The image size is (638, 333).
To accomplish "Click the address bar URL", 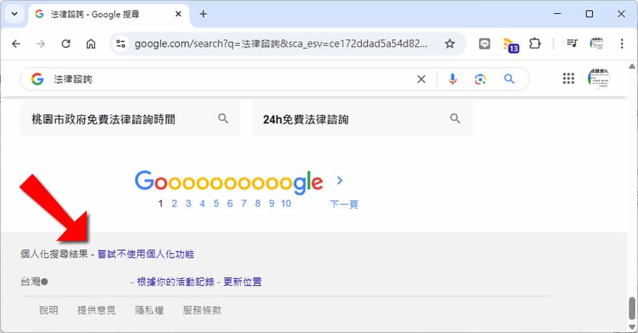I will 281,44.
